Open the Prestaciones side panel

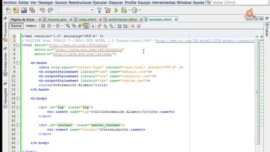pyautogui.click(x=5, y=64)
